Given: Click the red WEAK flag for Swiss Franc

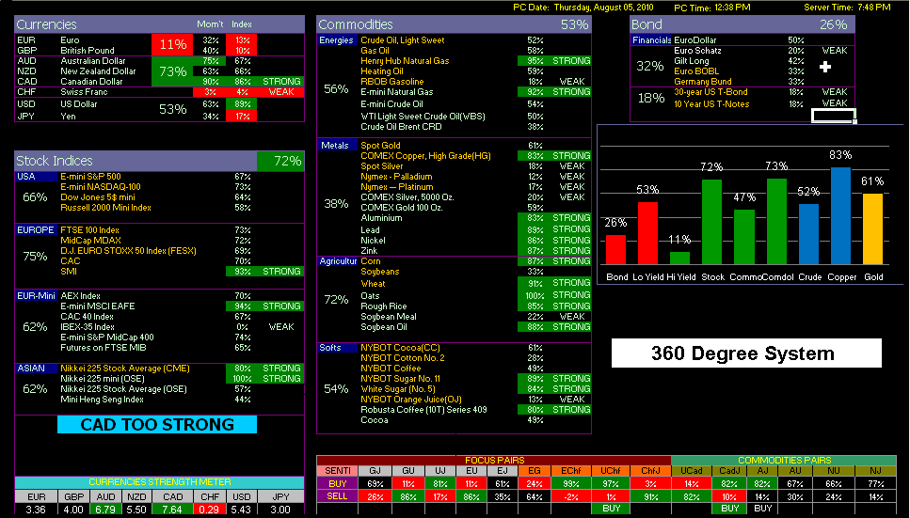Looking at the screenshot, I should pos(281,91).
